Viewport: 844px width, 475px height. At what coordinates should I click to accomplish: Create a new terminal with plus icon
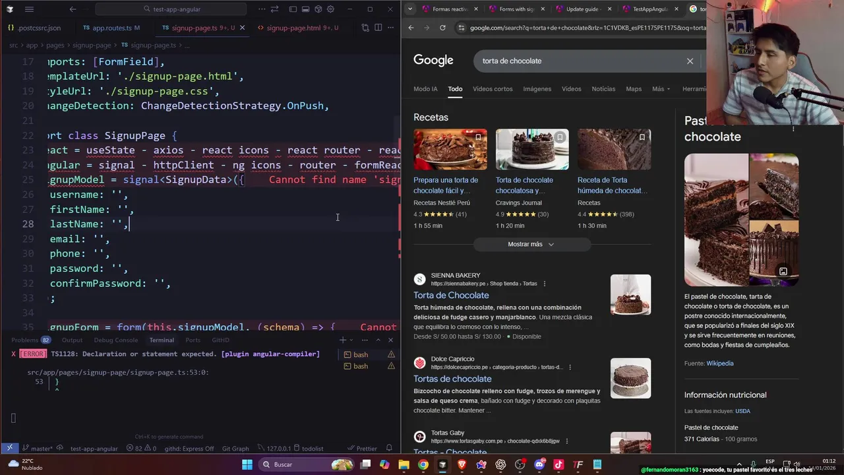coord(342,340)
